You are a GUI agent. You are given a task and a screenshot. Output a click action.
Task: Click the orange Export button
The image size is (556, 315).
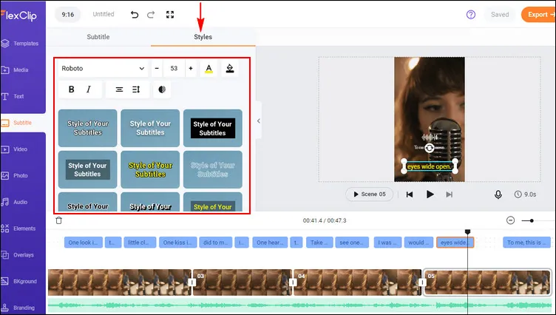pyautogui.click(x=538, y=15)
